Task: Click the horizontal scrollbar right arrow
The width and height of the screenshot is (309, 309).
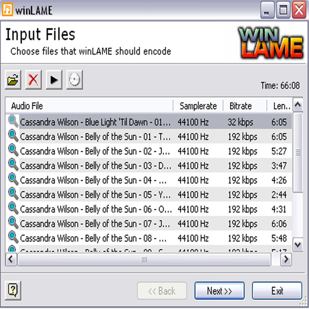Action: point(286,260)
